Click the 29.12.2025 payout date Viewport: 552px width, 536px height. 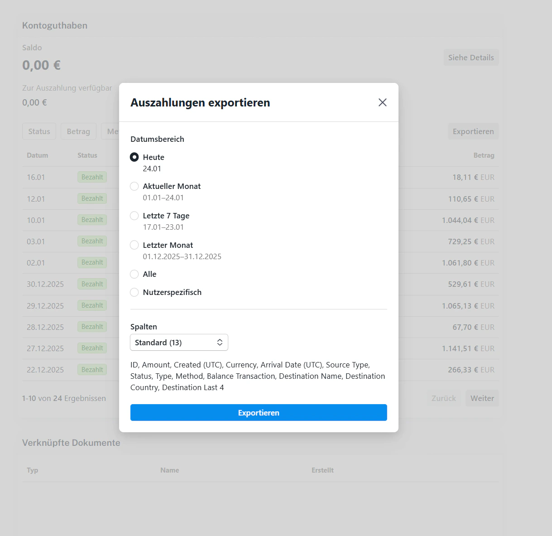[x=45, y=306]
